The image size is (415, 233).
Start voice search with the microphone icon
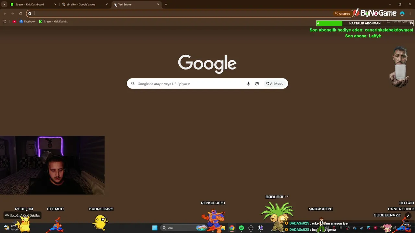(248, 83)
